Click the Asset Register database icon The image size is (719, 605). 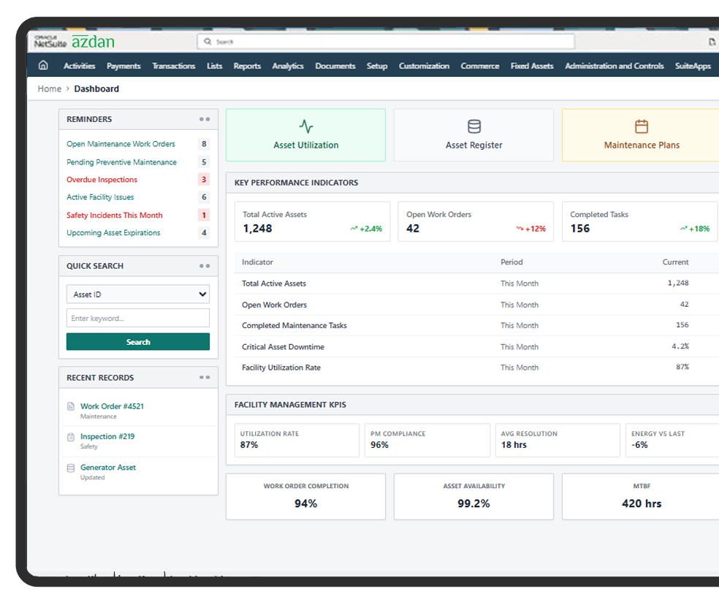473,126
